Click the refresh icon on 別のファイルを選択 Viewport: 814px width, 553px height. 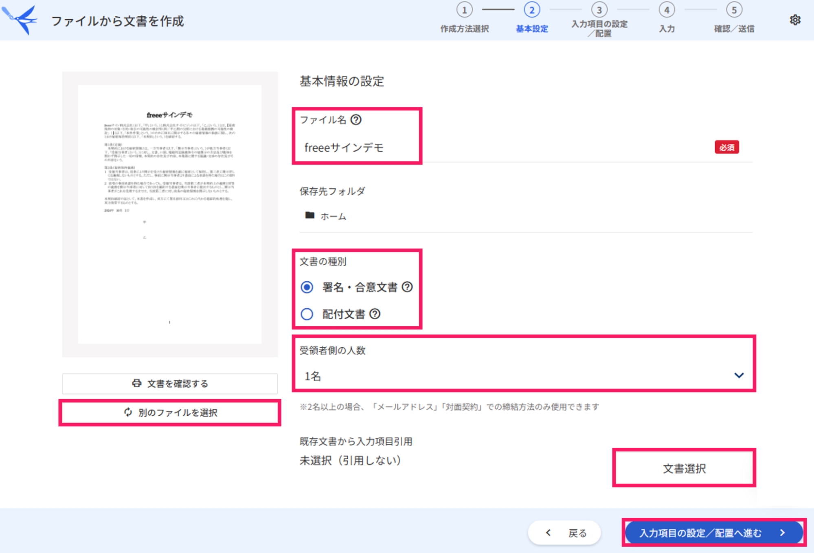[128, 412]
